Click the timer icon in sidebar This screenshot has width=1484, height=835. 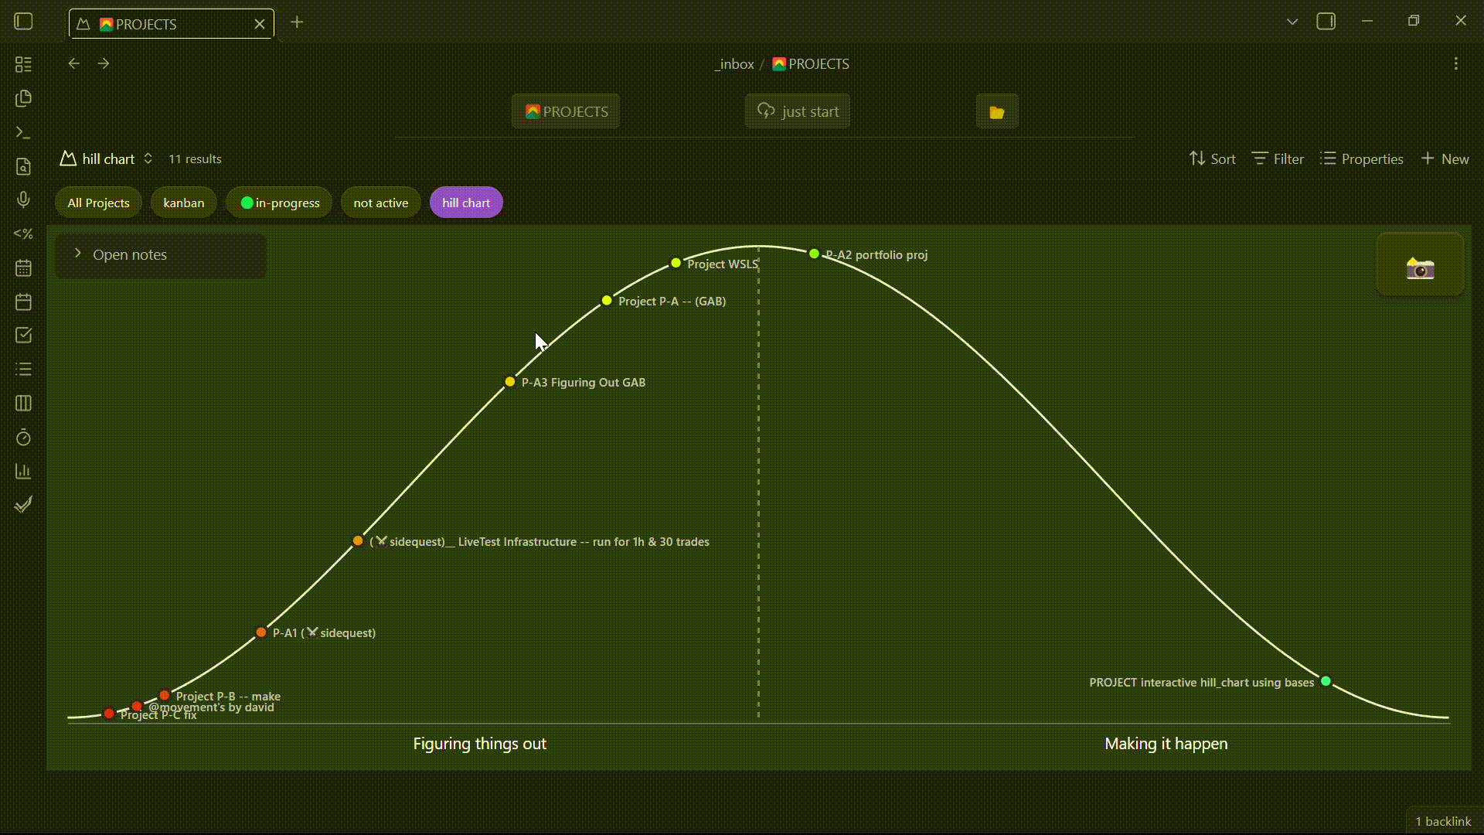pos(23,438)
